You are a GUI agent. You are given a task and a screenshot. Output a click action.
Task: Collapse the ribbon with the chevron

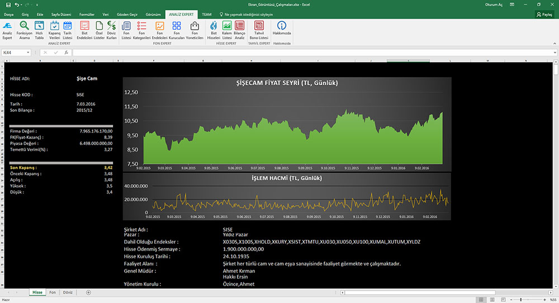(555, 44)
